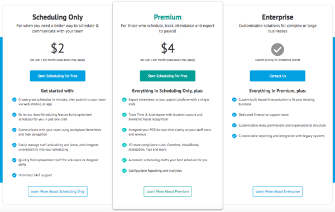The image size is (335, 212).
Task: Click checkmark next to '50-state compliance rules'
Action: [125, 145]
